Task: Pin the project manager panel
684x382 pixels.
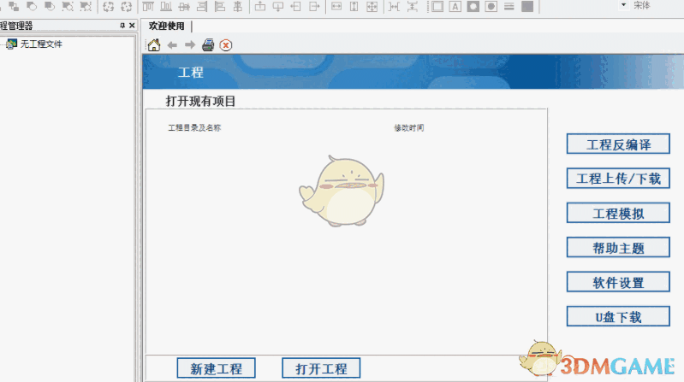Action: pyautogui.click(x=122, y=26)
